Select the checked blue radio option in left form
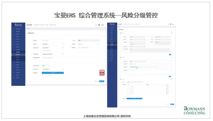Image resolution: width=213 pixels, height=121 pixels. (44, 66)
